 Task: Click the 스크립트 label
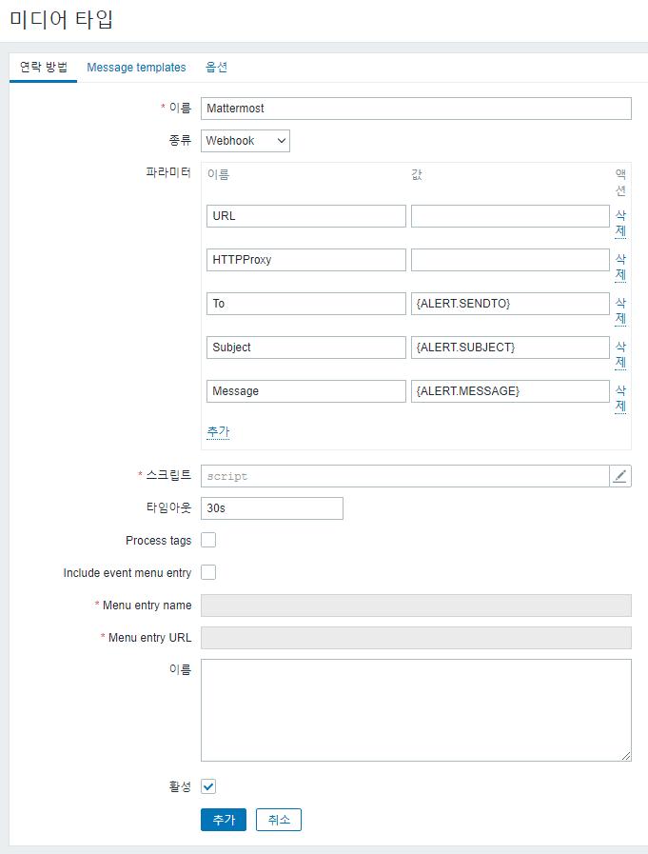point(168,475)
